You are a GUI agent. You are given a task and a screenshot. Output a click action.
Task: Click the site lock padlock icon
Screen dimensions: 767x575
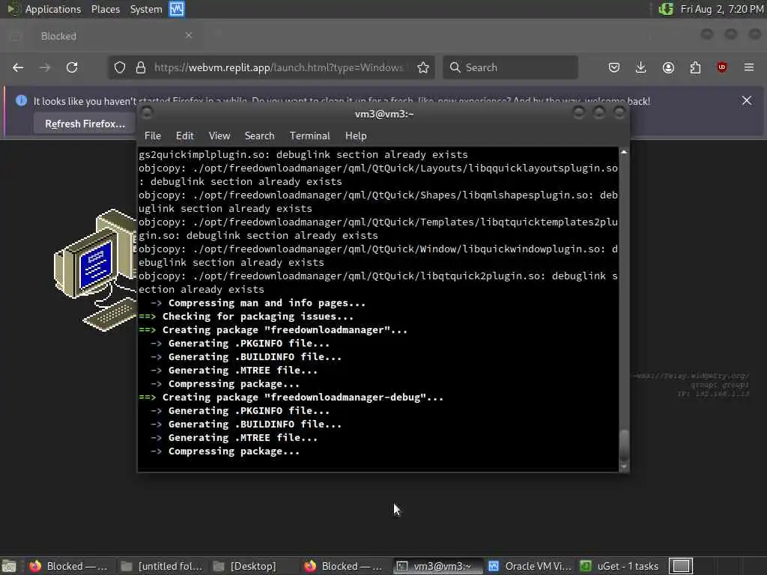[140, 67]
